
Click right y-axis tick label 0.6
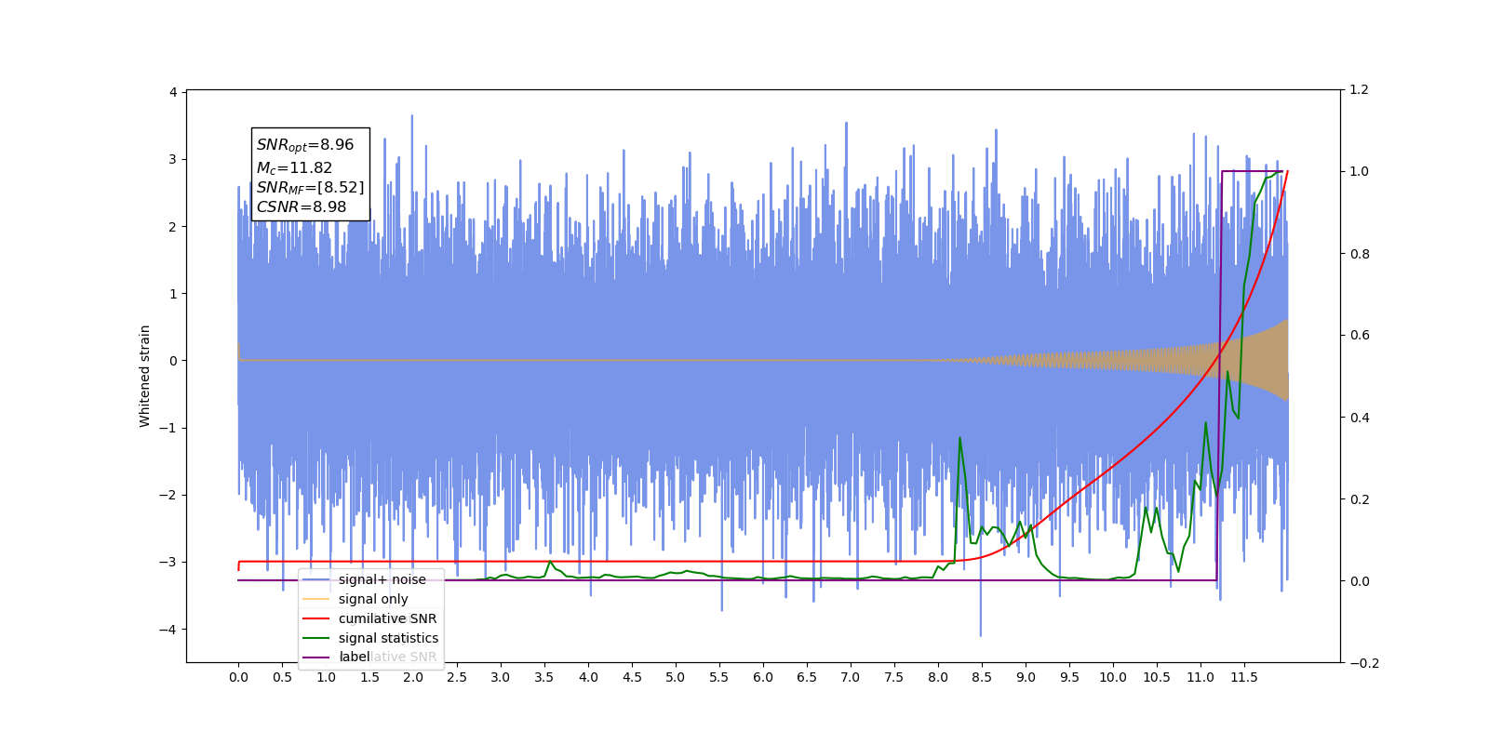click(1359, 336)
